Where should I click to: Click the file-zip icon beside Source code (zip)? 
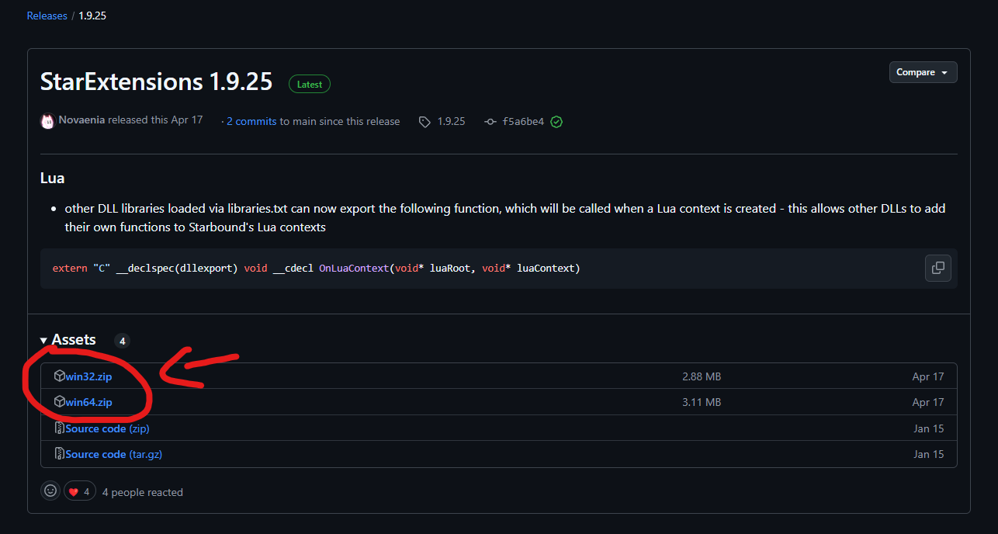pos(59,428)
